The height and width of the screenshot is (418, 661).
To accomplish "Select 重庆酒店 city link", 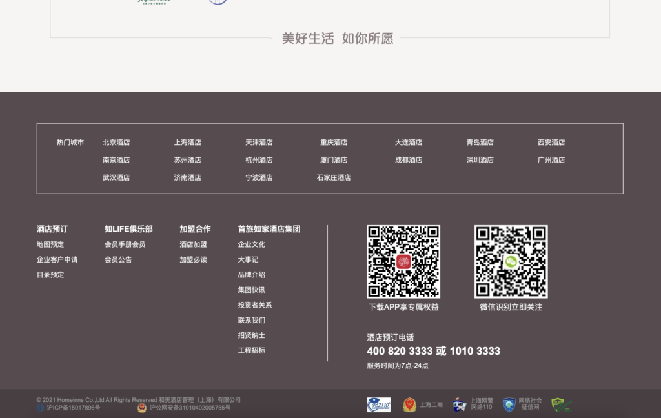I will tap(334, 143).
